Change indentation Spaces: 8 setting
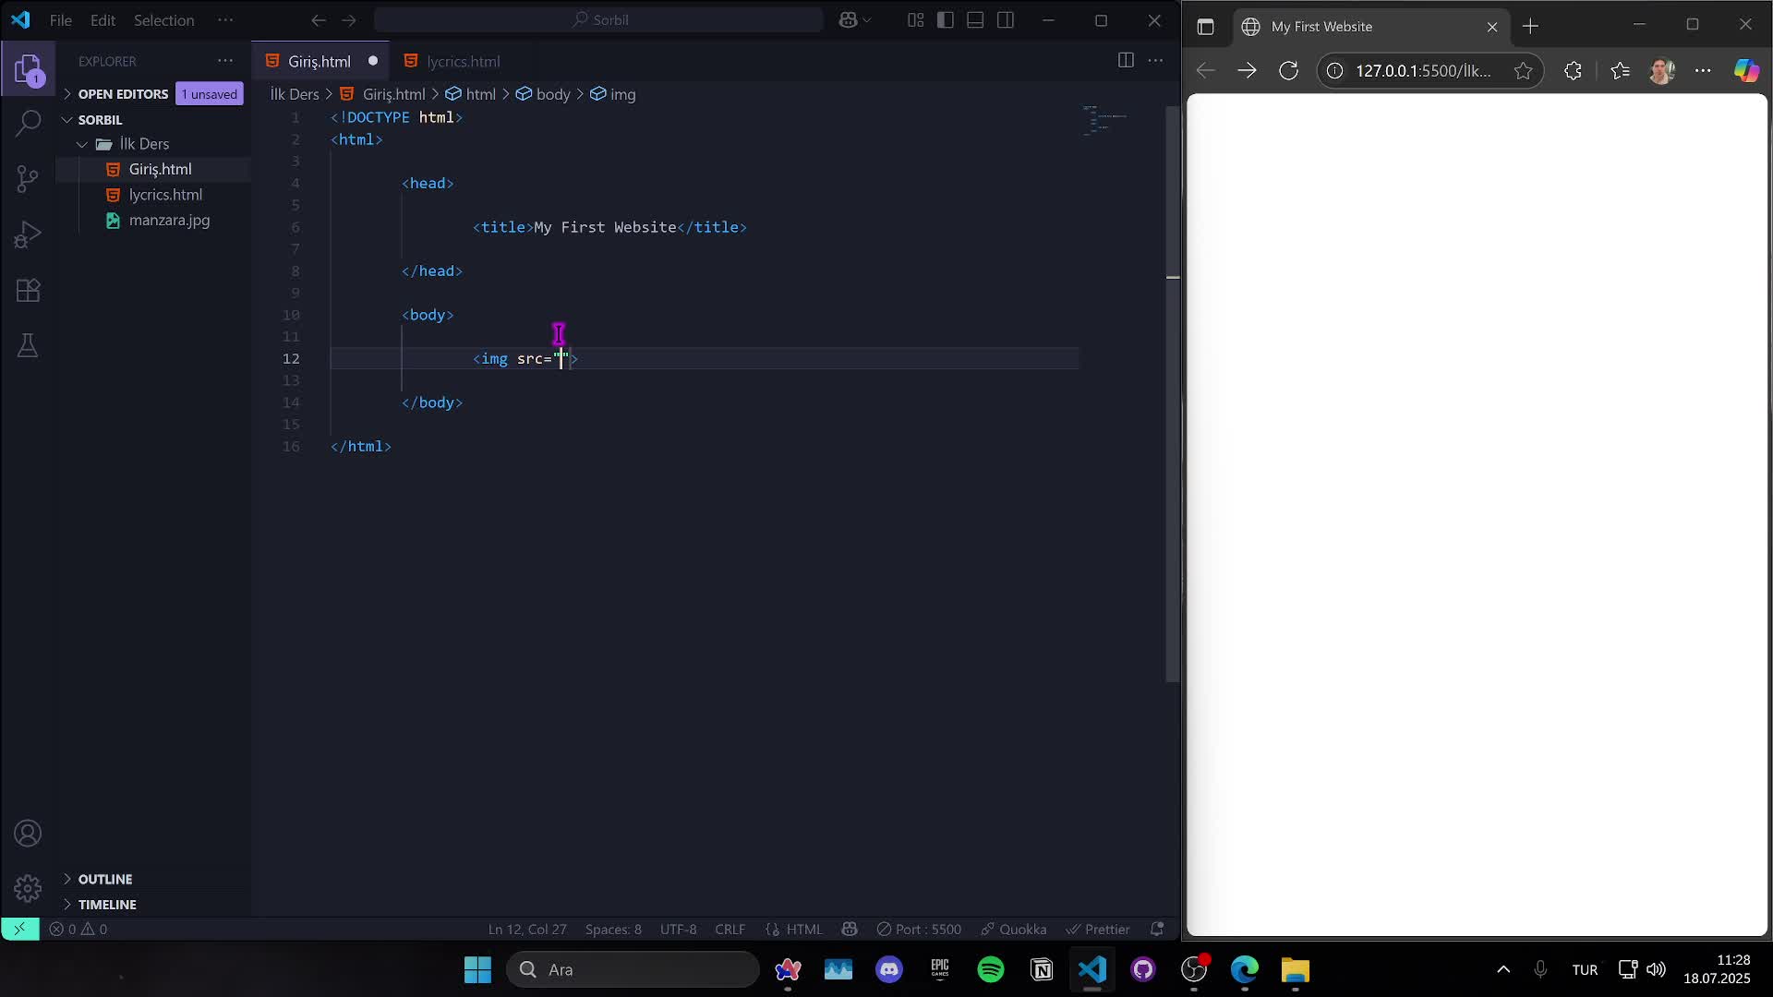Viewport: 1773px width, 997px height. point(612,929)
